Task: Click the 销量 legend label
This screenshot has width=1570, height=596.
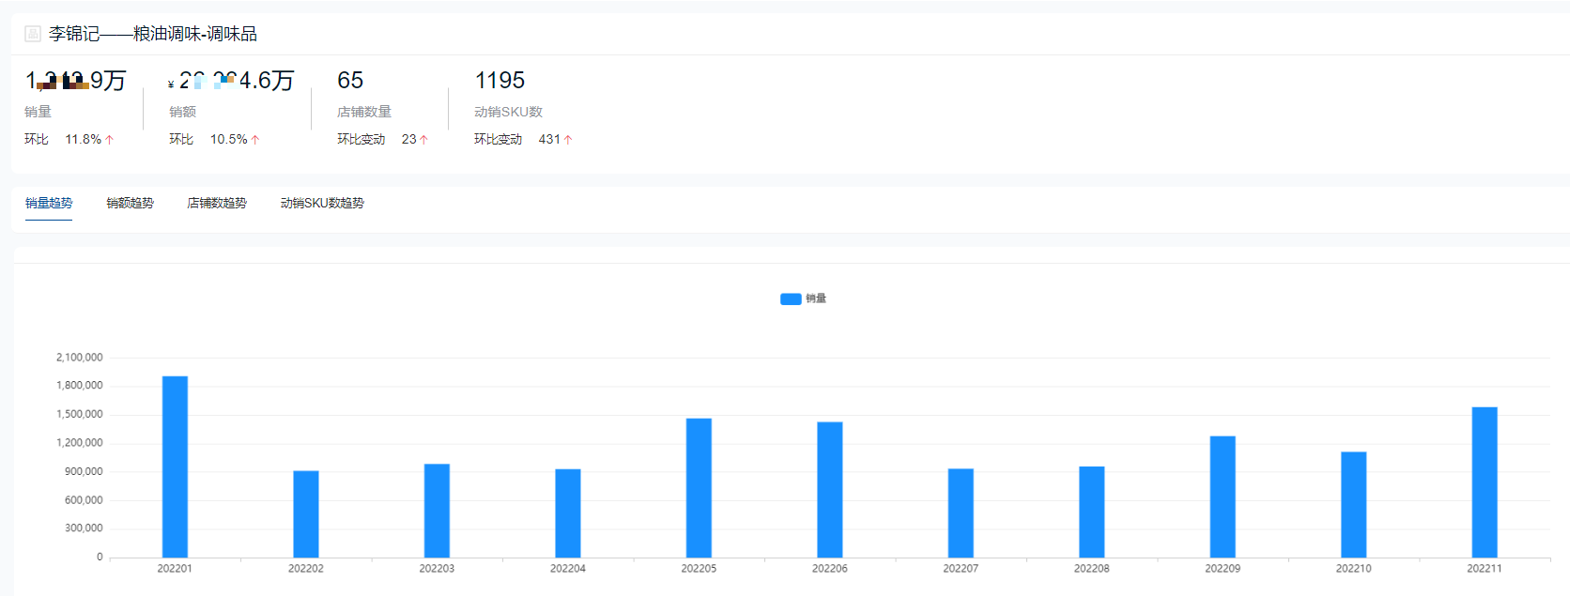Action: point(816,298)
